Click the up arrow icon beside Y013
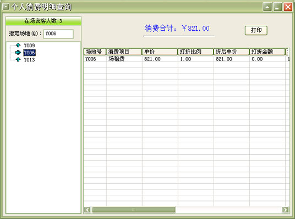 (x=18, y=59)
